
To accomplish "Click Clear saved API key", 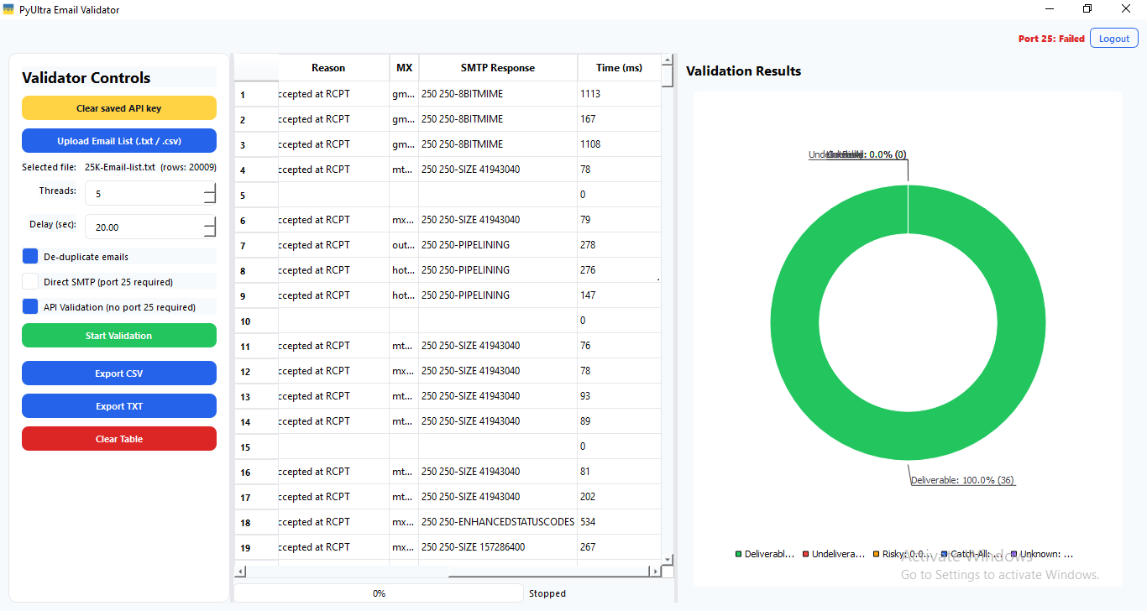I will tap(118, 107).
